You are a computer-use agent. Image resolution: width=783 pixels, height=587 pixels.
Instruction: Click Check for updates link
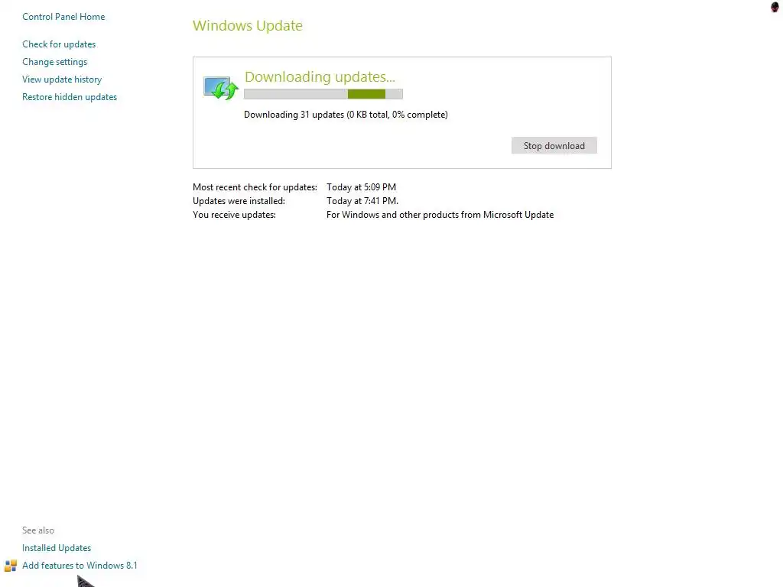point(59,44)
